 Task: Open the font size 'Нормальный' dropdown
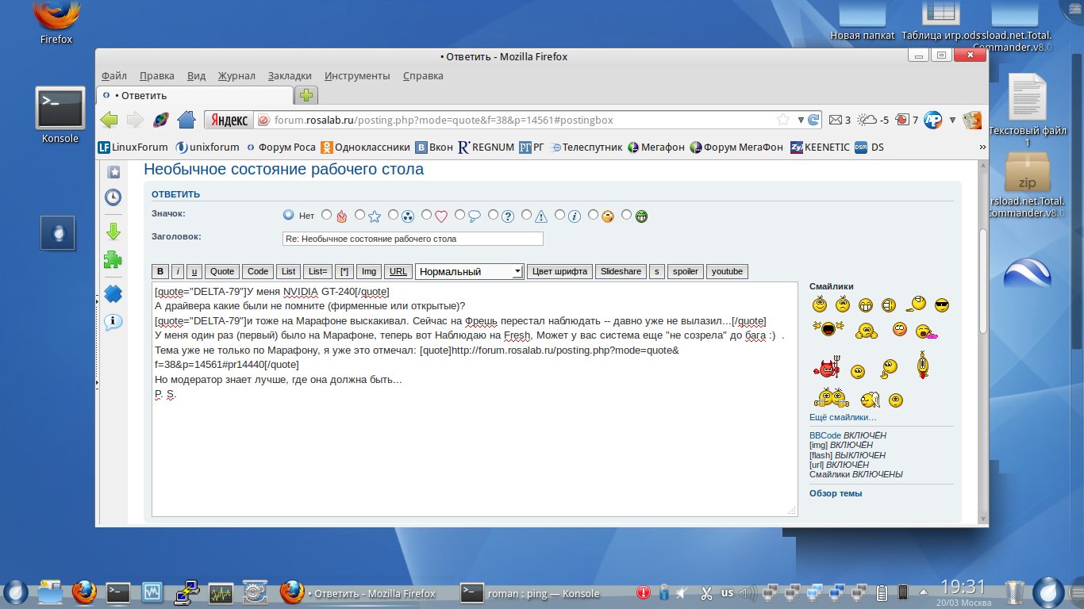pyautogui.click(x=469, y=271)
